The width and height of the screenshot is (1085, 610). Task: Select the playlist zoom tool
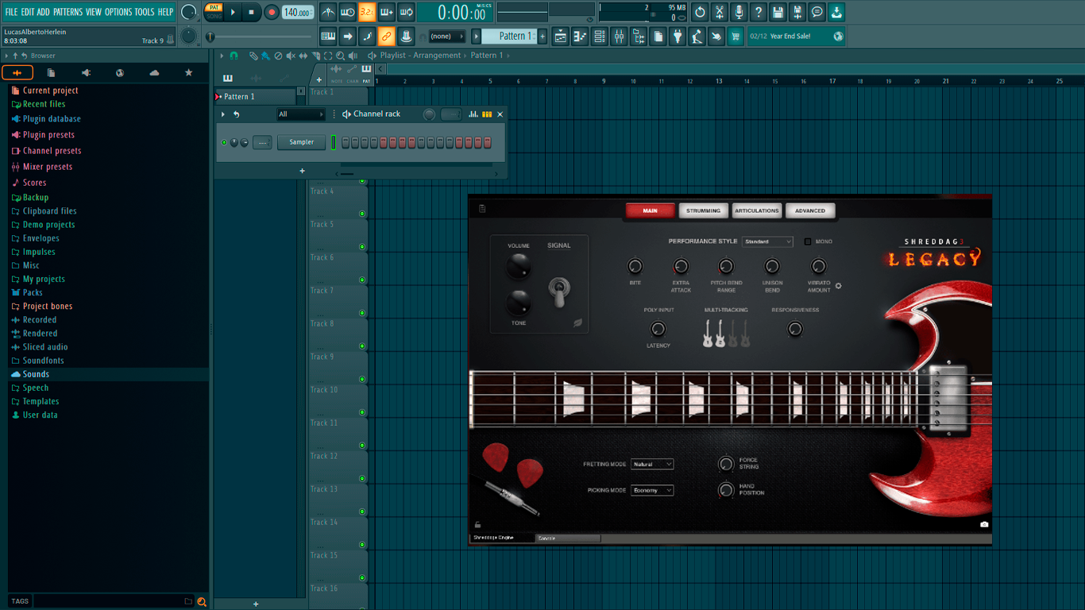point(340,56)
